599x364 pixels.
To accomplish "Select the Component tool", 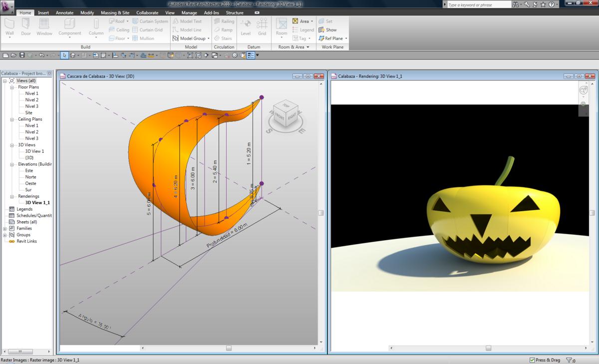I will 70,27.
